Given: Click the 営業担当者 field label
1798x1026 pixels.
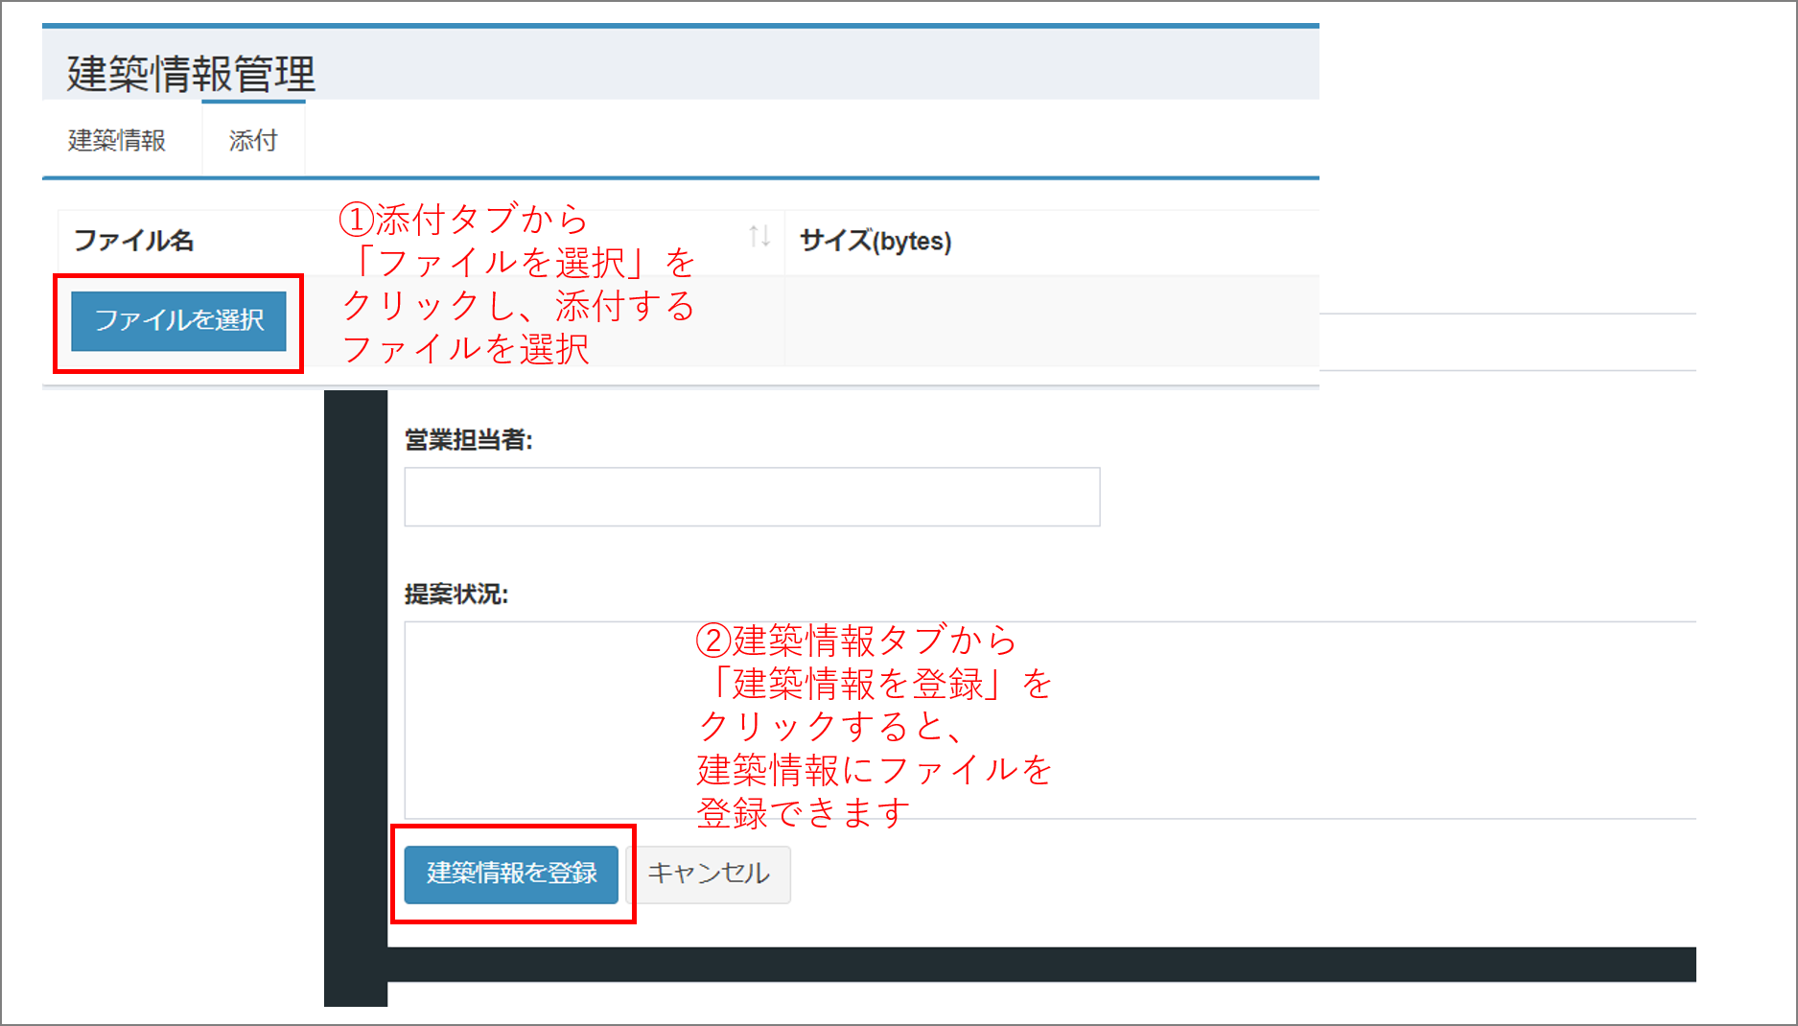Looking at the screenshot, I should [468, 440].
